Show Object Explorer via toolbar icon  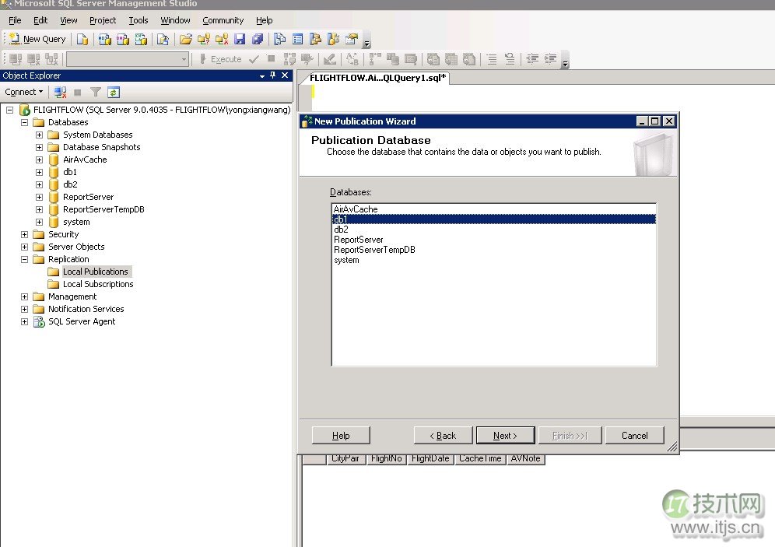pos(315,39)
